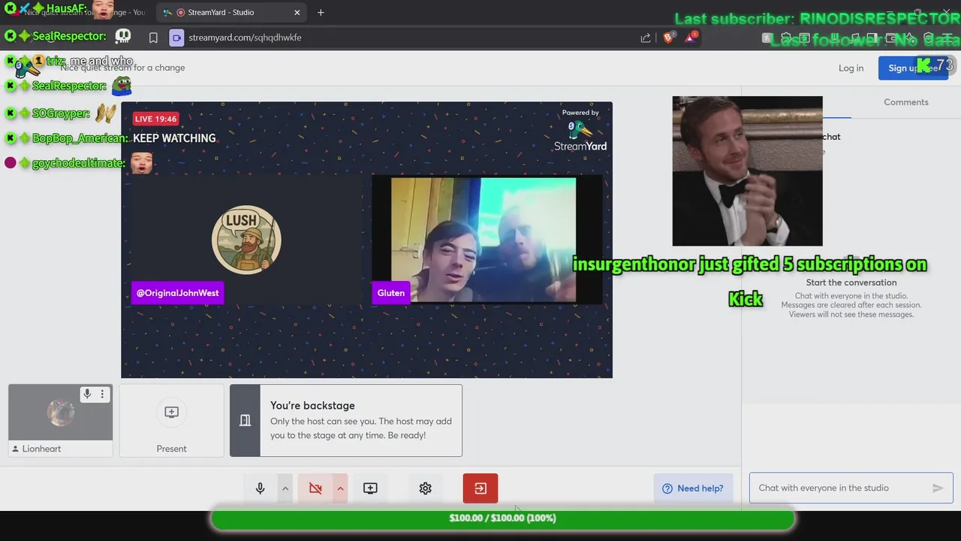Viewport: 961px width, 541px height.
Task: Click the LUSH avatar logo
Action: (246, 240)
